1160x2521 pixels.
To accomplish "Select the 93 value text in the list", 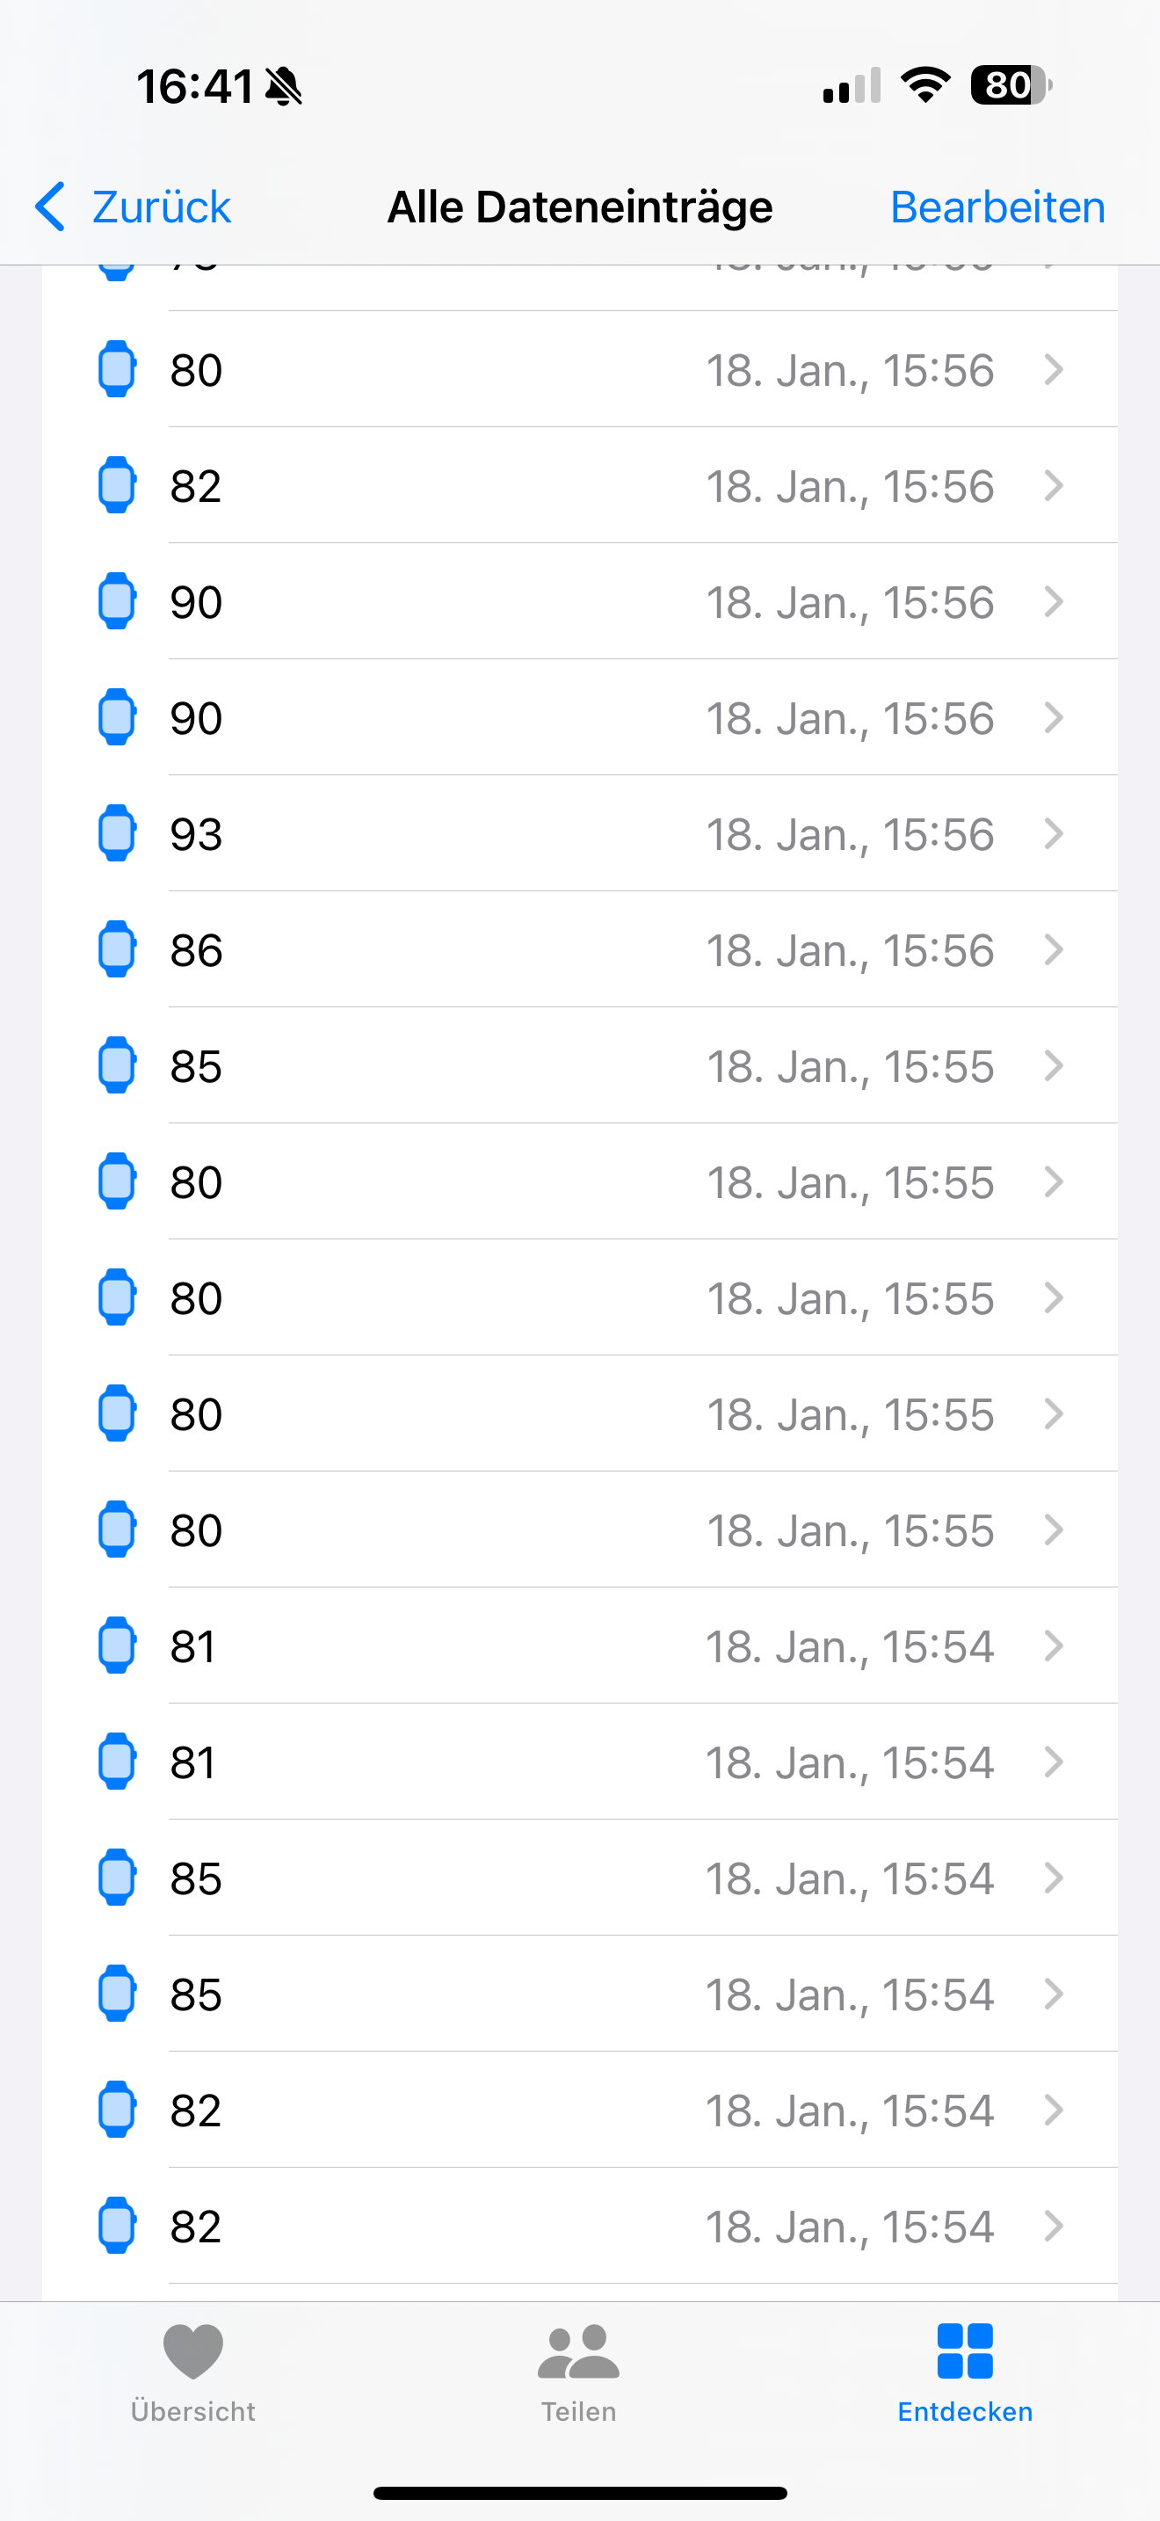I will click(x=197, y=835).
